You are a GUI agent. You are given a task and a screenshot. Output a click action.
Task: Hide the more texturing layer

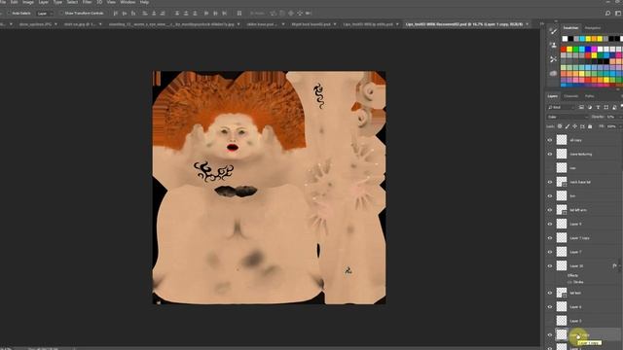point(550,154)
